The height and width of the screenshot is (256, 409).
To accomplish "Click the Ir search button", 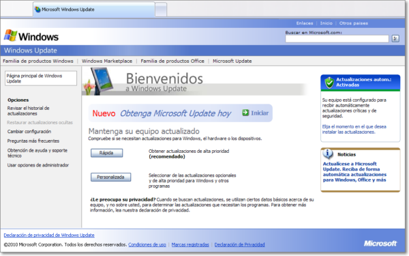I will coord(395,39).
